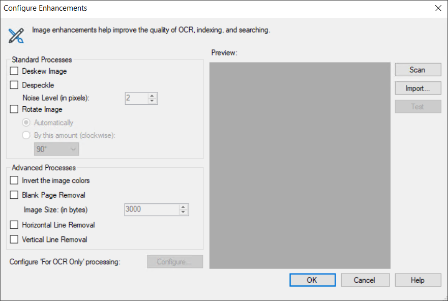Enable Horizontal Line Removal

click(14, 225)
